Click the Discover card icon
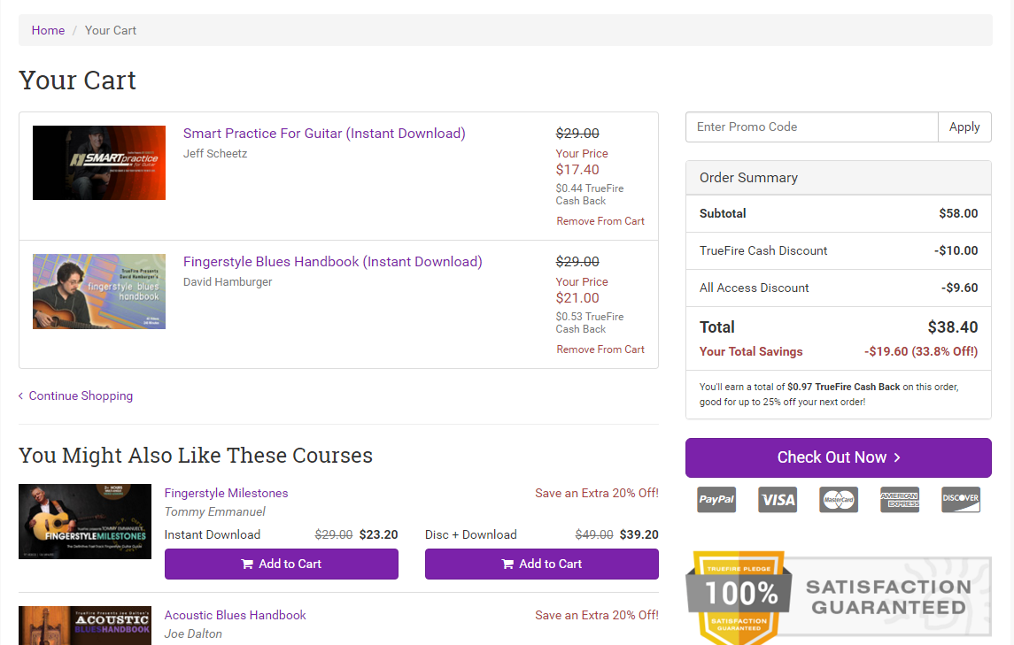The width and height of the screenshot is (1014, 645). click(x=960, y=500)
